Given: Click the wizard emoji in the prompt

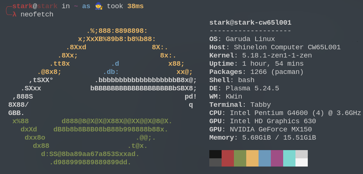Looking at the screenshot, I should (98, 6).
